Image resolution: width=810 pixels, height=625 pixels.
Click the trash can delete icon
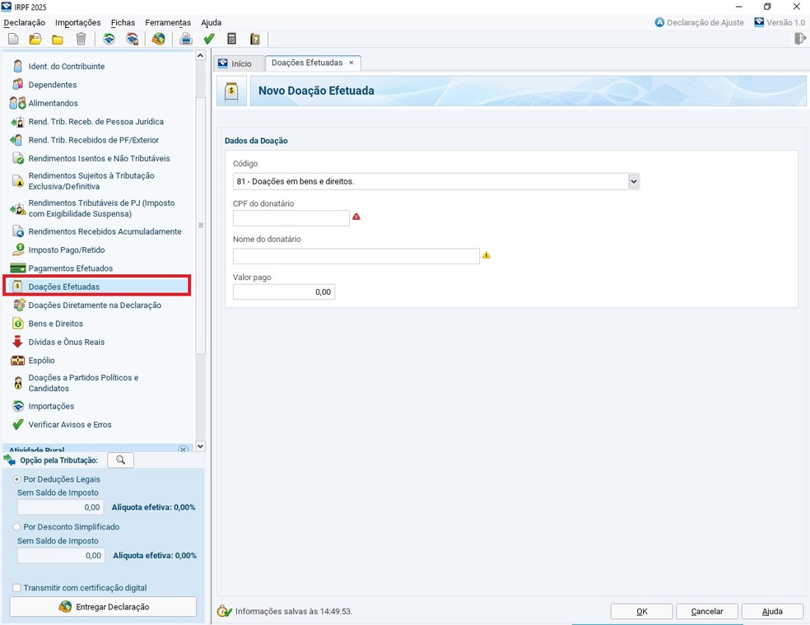click(81, 39)
